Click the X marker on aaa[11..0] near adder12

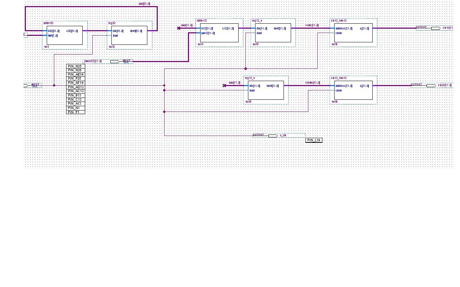tap(179, 28)
